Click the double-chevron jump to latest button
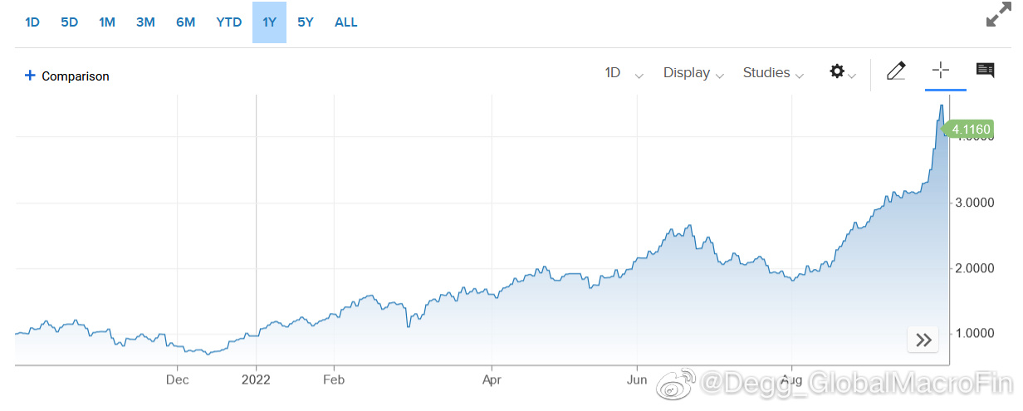Screen dimensions: 1023x411 tap(923, 339)
